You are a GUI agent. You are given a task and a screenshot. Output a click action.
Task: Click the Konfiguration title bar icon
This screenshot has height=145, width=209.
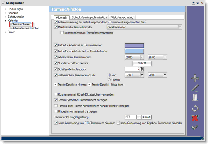3,3
